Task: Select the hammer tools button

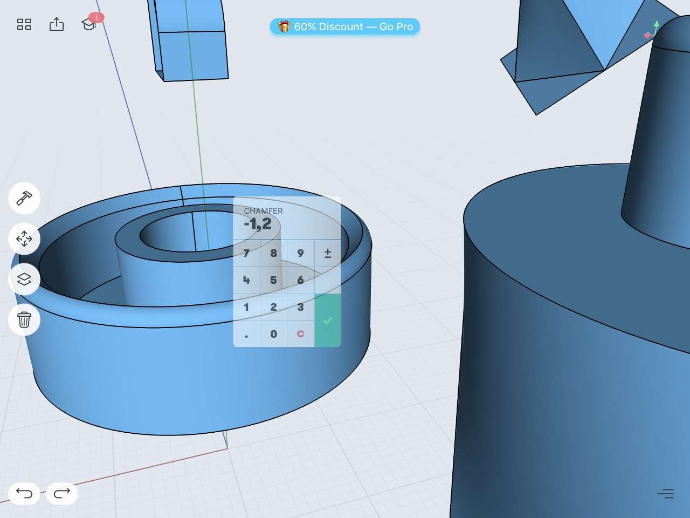Action: (x=24, y=199)
